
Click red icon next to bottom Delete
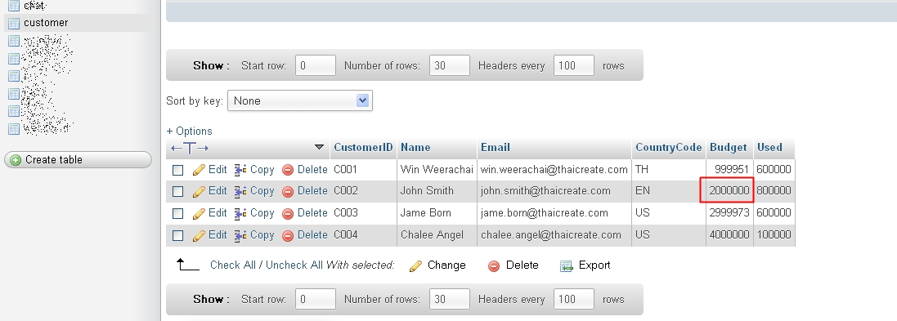click(x=494, y=266)
